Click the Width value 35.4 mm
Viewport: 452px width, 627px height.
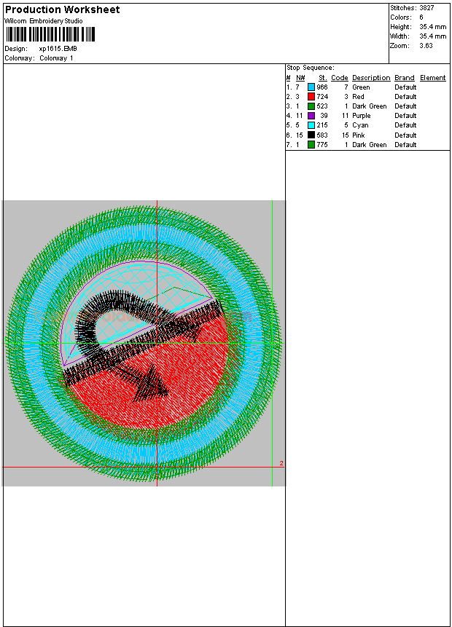(433, 36)
